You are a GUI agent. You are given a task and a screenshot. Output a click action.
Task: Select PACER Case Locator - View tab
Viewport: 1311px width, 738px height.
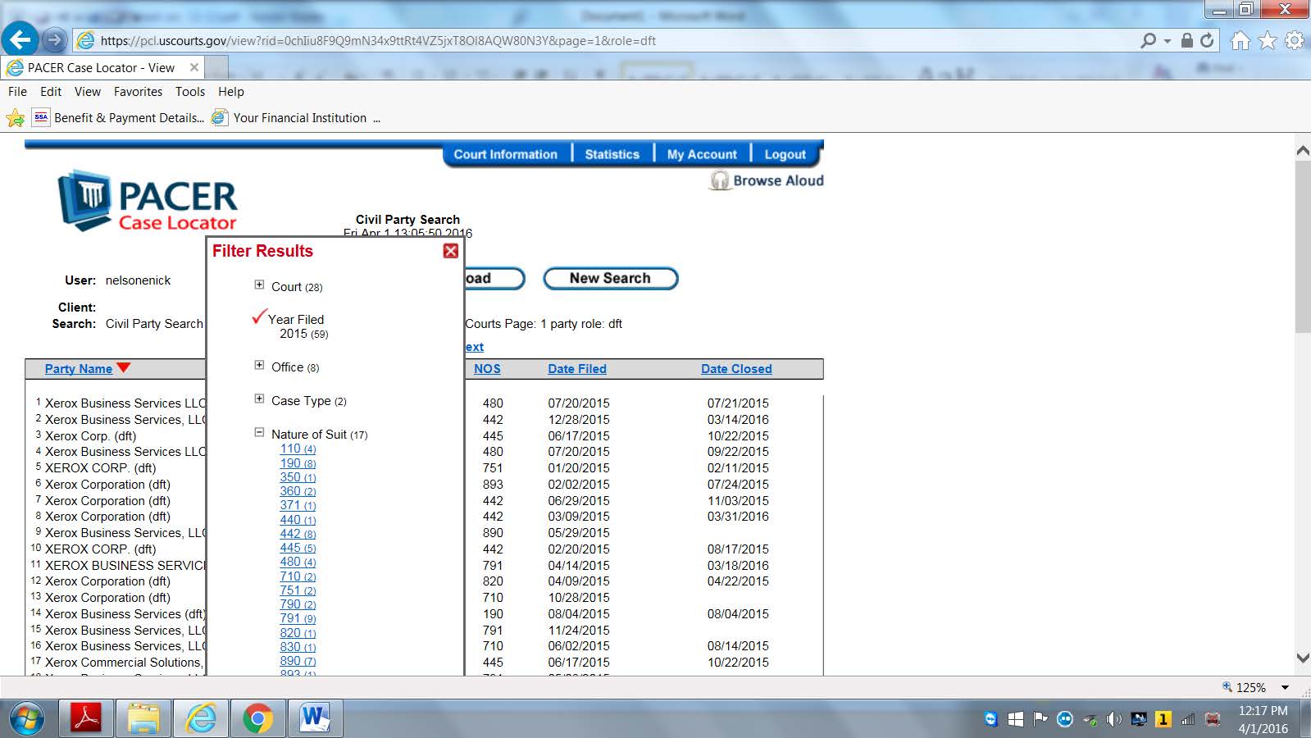coord(101,67)
